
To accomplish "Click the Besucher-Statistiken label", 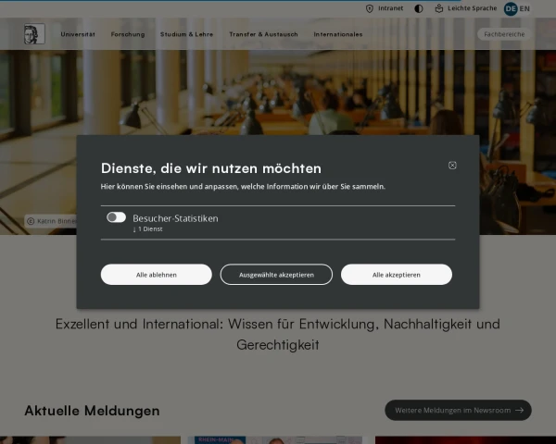I will 175,218.
